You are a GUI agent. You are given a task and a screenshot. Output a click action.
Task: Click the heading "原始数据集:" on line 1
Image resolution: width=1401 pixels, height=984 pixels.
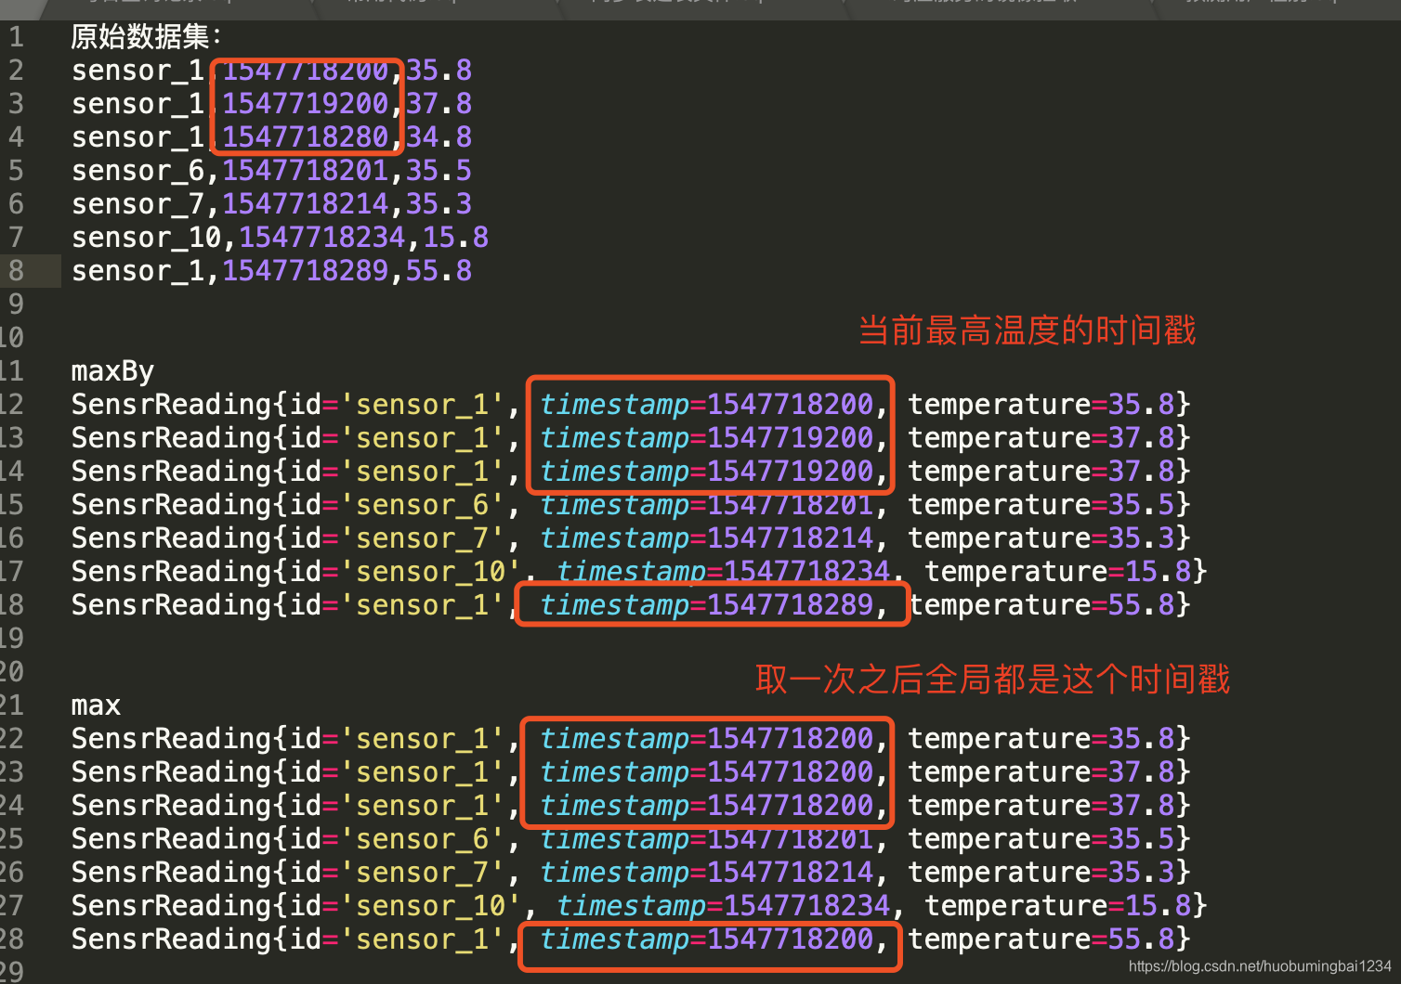(x=145, y=36)
